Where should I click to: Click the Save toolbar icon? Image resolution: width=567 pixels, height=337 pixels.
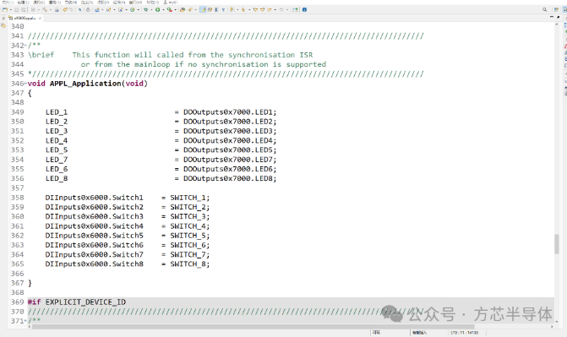(x=17, y=10)
